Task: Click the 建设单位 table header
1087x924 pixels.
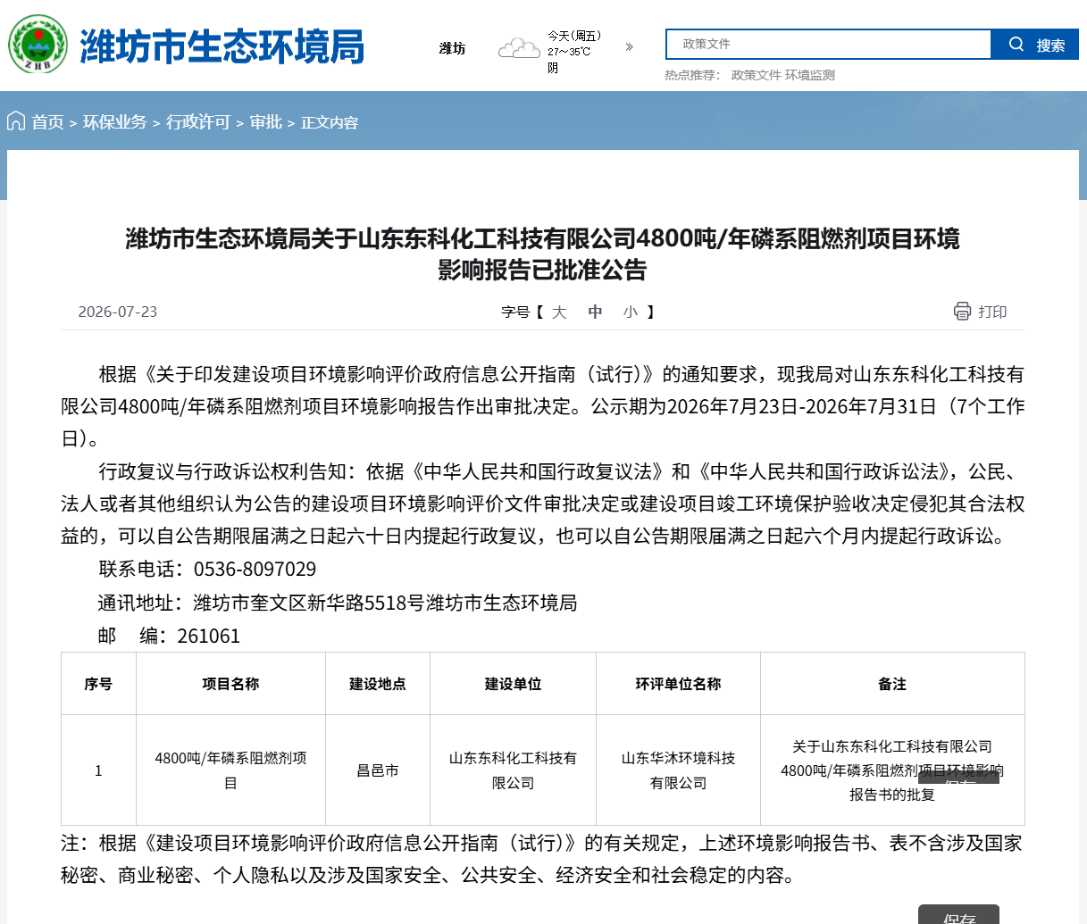Action: tap(513, 684)
